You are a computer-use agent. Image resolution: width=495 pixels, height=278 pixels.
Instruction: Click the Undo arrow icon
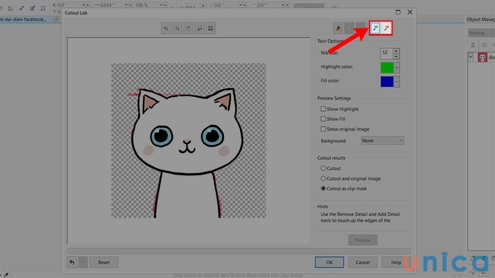click(x=72, y=262)
